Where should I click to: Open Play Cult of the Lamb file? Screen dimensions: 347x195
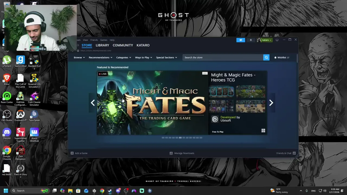click(21, 81)
